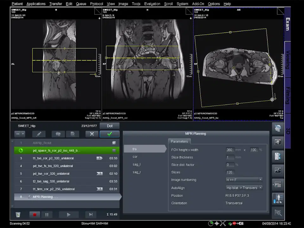Viewport: 304px width, 228px height.
Task: Click the contrast injector syringe icon
Action: pyautogui.click(x=39, y=134)
